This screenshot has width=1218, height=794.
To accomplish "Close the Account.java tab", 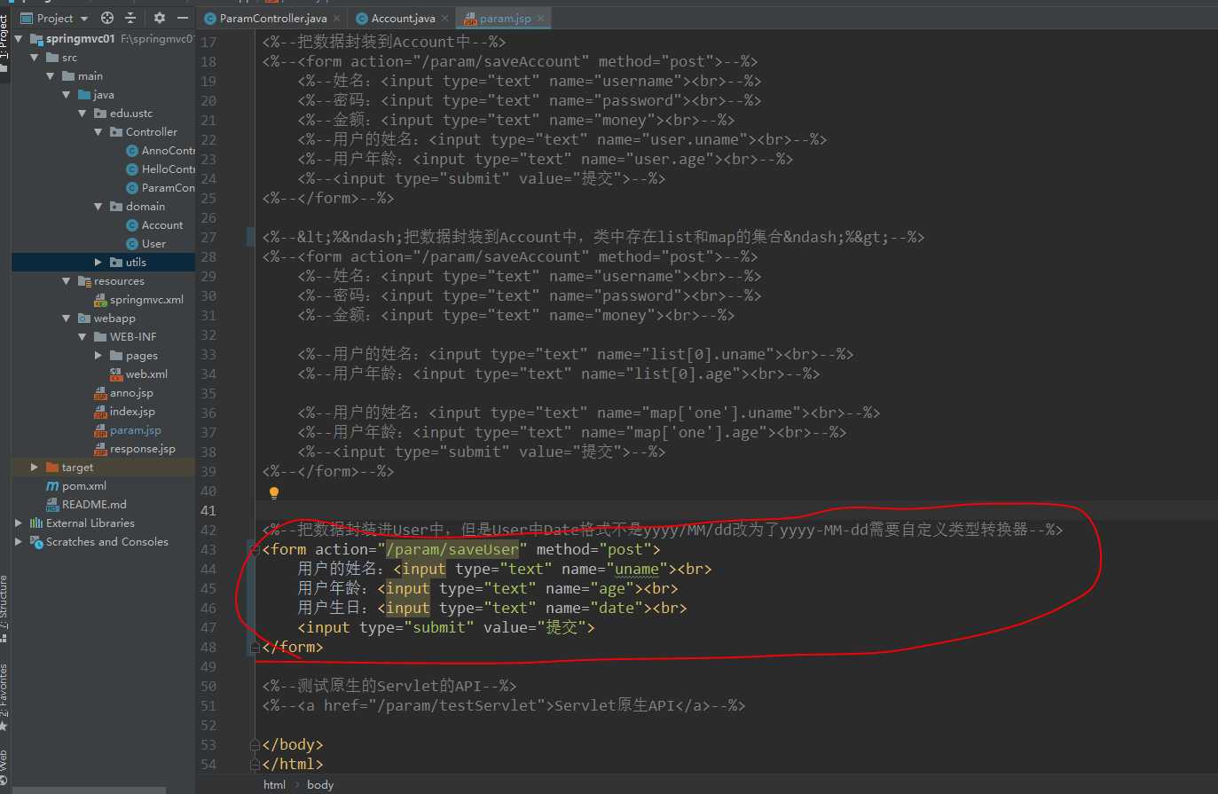I will 445,18.
